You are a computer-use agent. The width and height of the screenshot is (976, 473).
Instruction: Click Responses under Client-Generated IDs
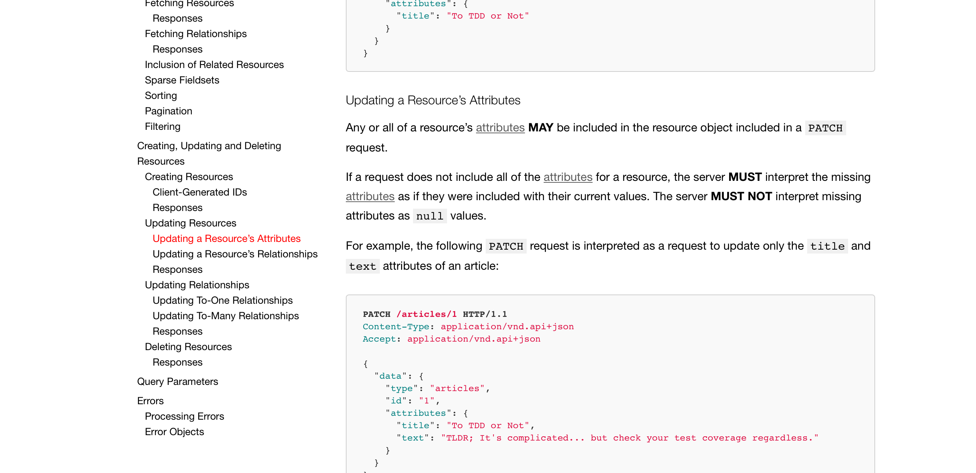coord(177,208)
